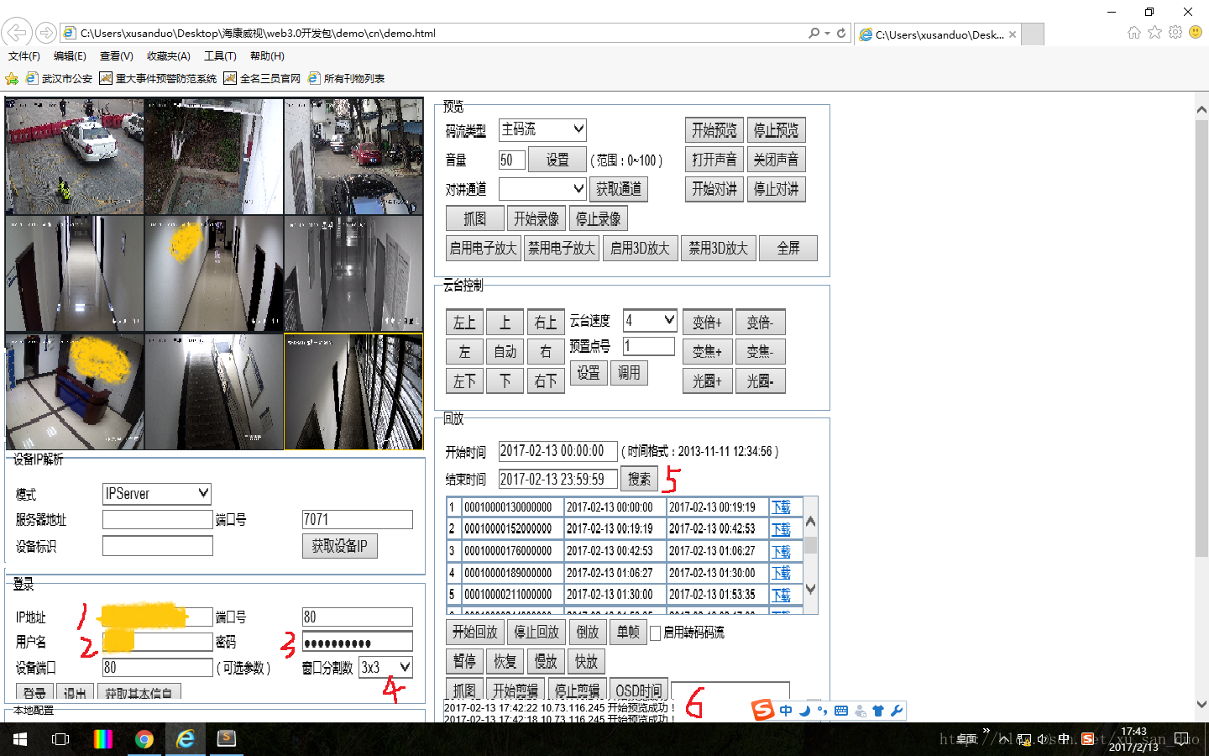
Task: Toggle the 启用转码码流 checkbox
Action: (656, 633)
